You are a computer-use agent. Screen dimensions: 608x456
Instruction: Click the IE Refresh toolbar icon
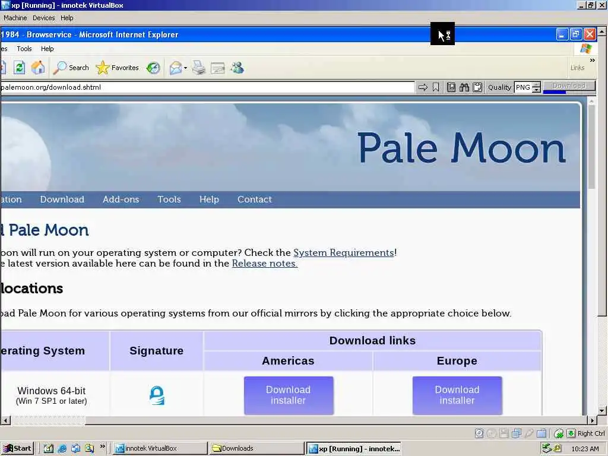click(20, 68)
